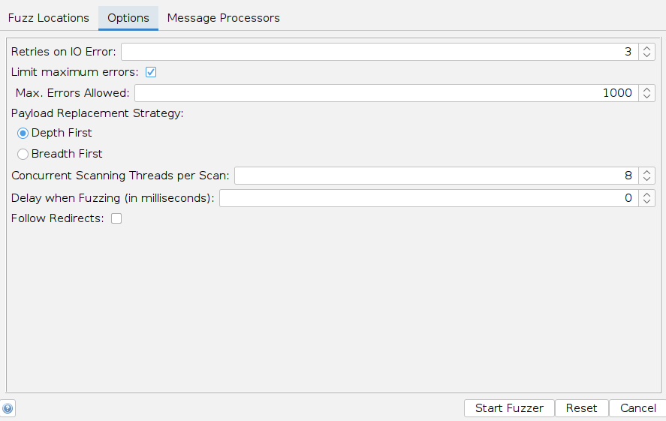
Task: Open the Message Processors tab
Action: [223, 18]
